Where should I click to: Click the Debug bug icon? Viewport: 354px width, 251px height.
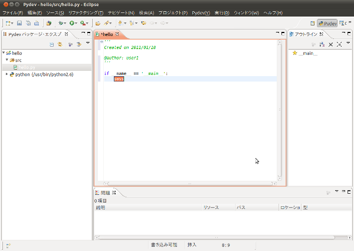61,23
